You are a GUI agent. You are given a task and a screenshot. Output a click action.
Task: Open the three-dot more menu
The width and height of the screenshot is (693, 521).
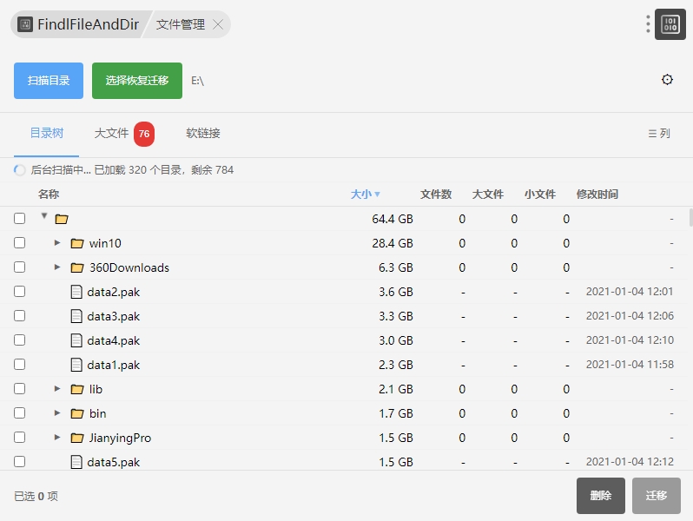(x=648, y=23)
